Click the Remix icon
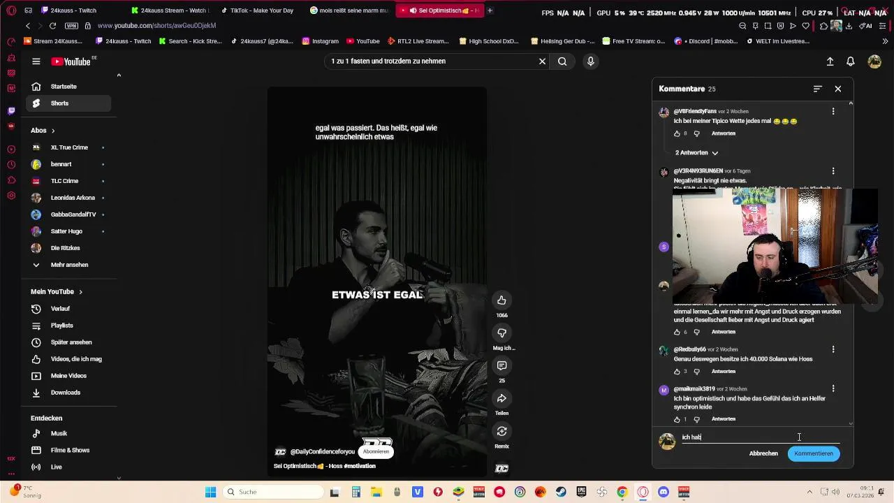Image resolution: width=894 pixels, height=503 pixels. [x=501, y=431]
